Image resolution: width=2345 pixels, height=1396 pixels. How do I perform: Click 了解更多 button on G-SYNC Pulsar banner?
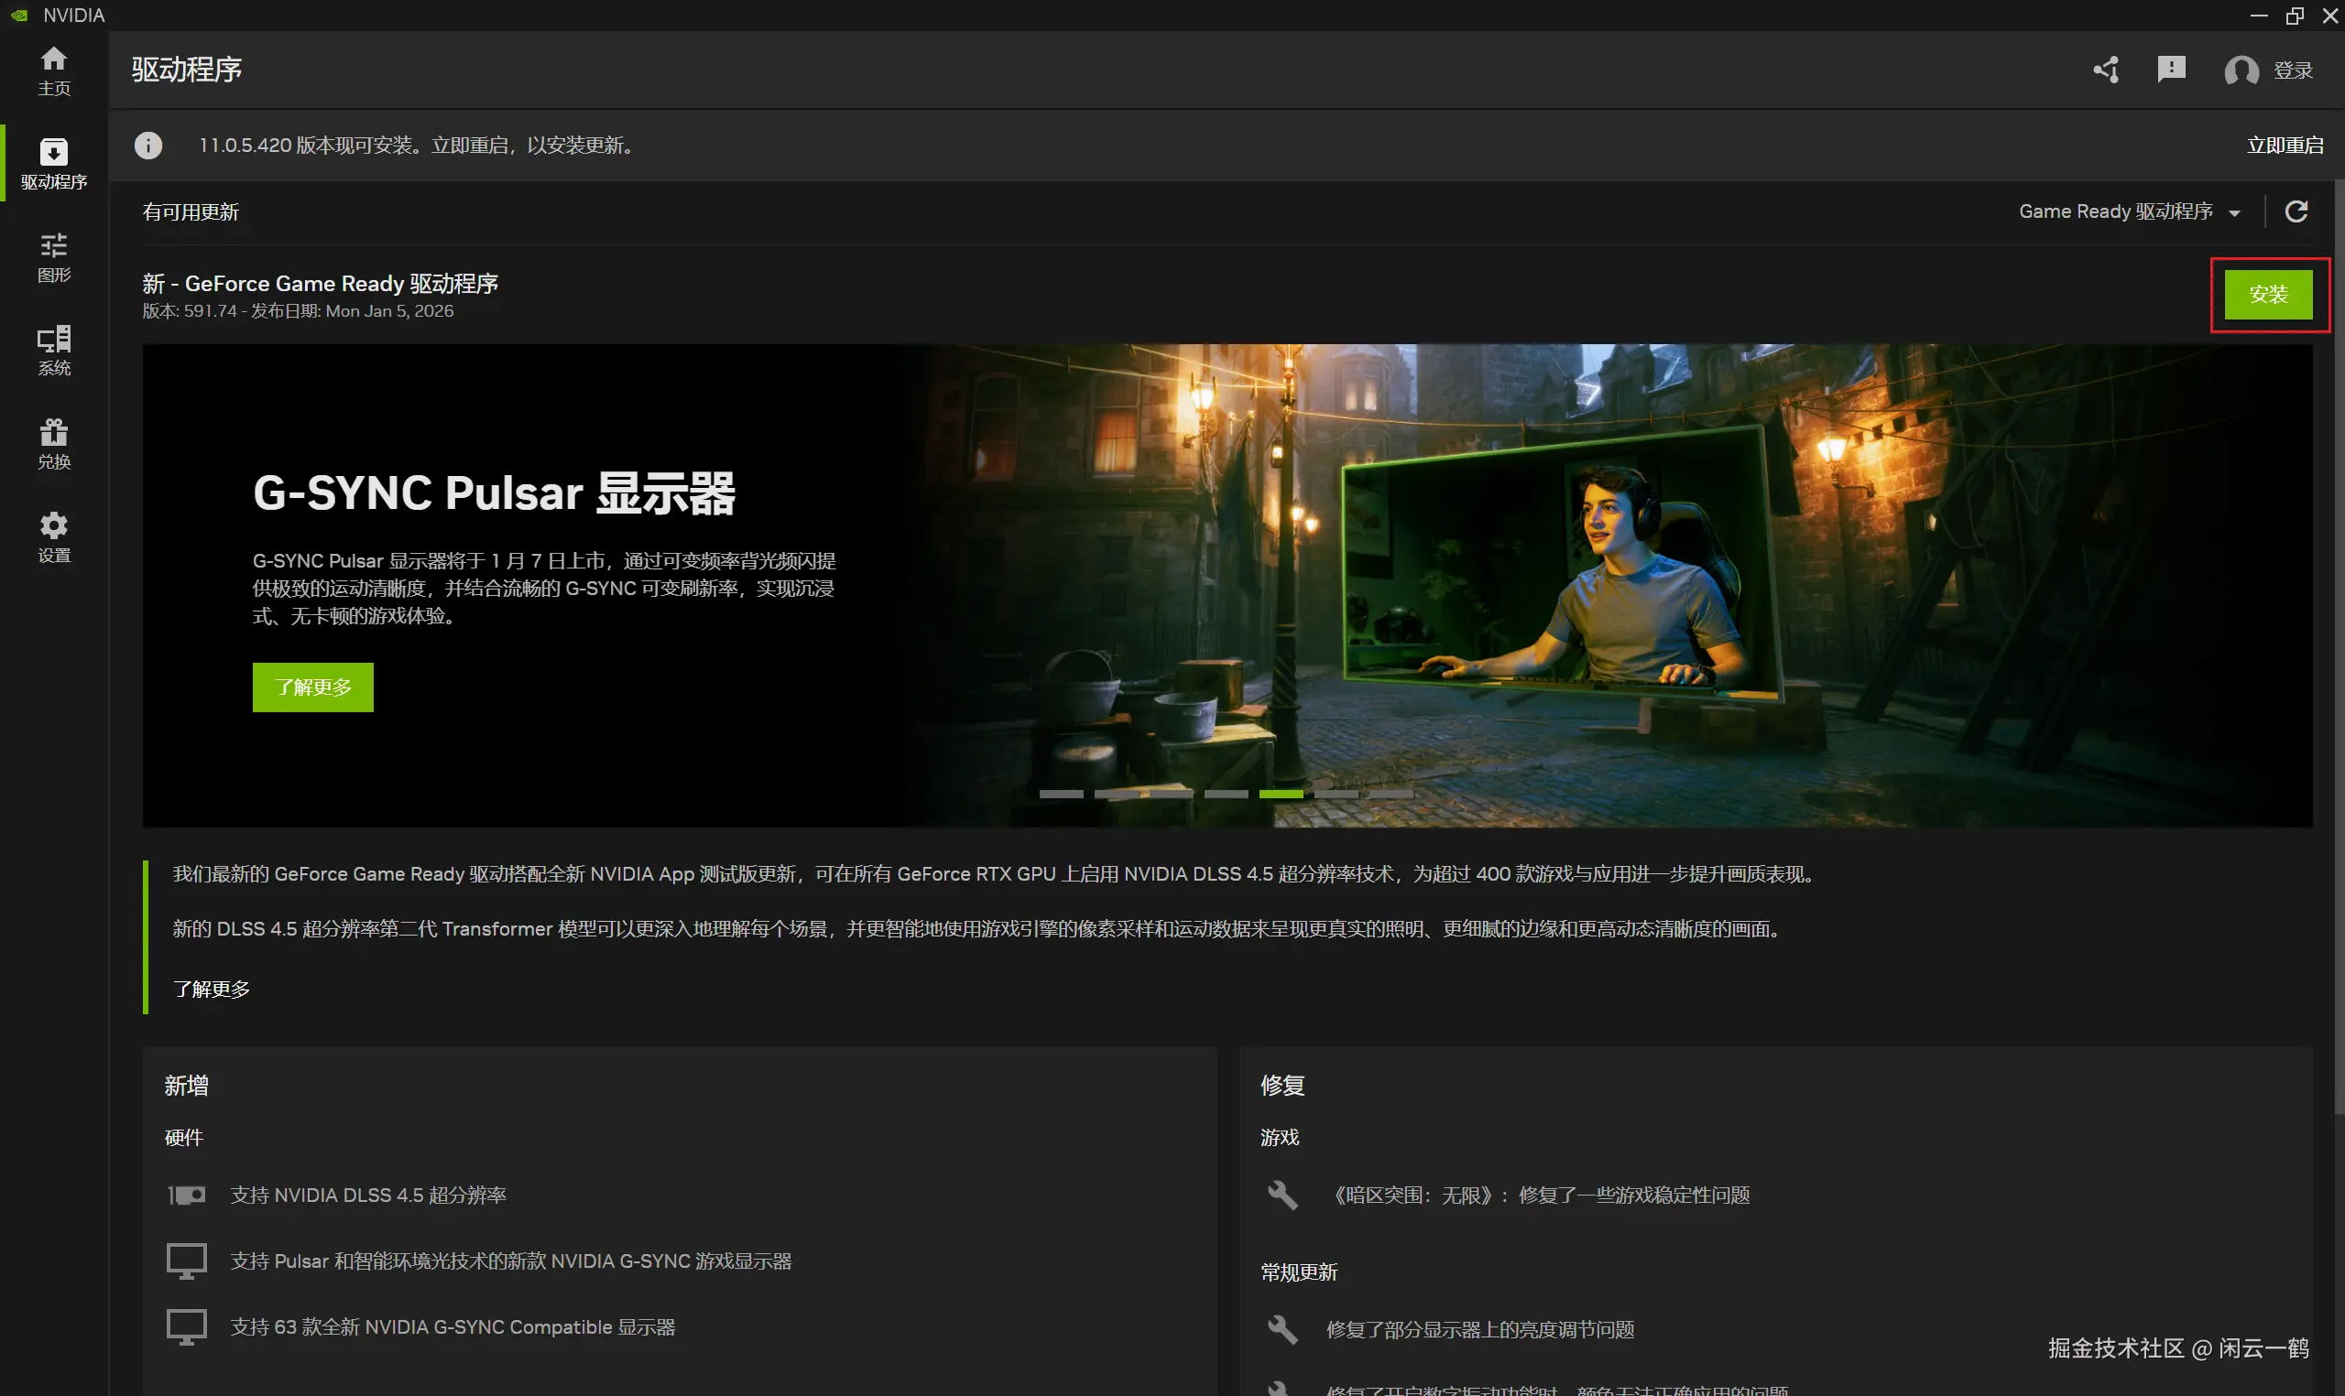312,687
